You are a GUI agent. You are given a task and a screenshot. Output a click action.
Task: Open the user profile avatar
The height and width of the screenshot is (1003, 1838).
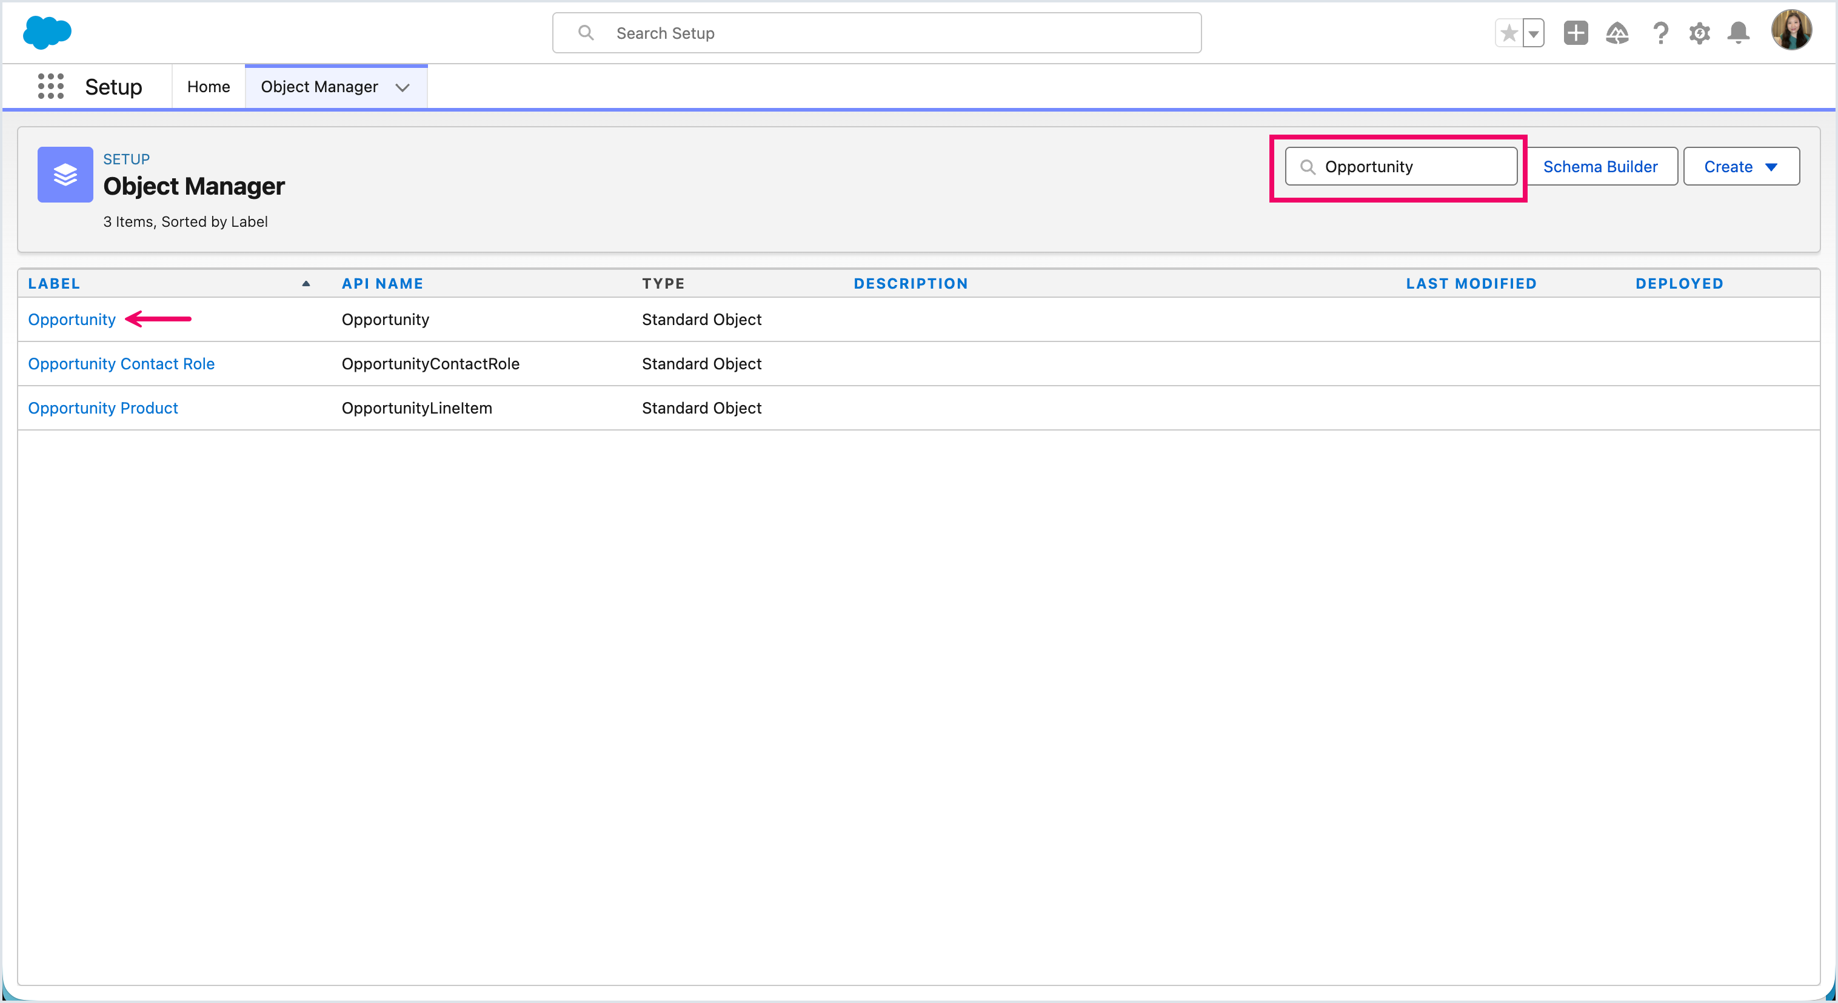coord(1791,30)
